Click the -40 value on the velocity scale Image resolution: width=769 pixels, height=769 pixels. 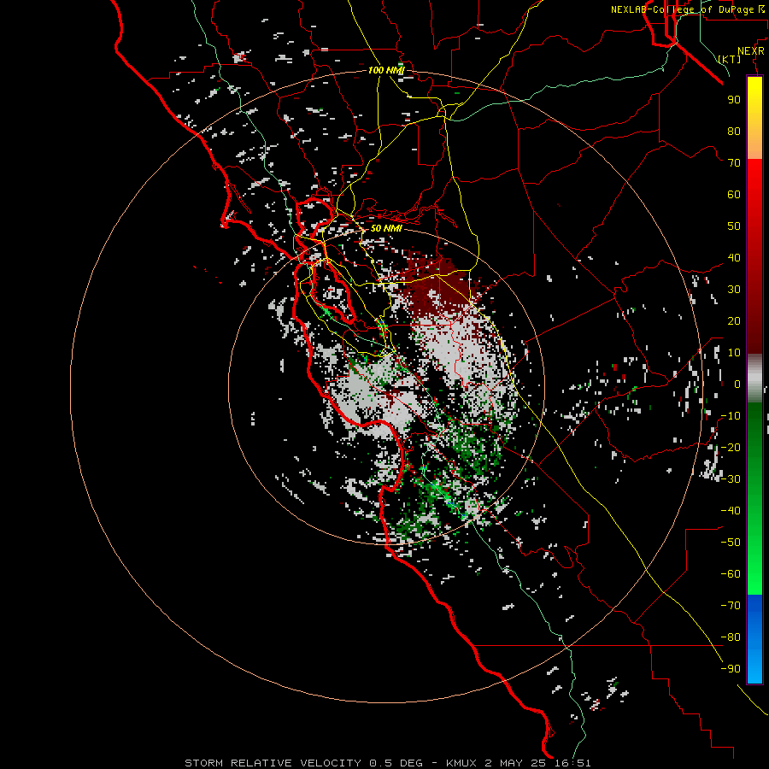tap(731, 511)
